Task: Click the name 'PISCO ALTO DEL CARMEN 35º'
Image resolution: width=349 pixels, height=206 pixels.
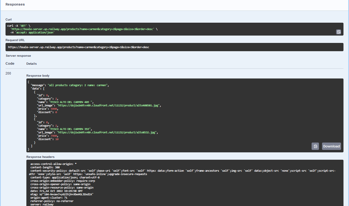Action: pyautogui.click(x=70, y=129)
